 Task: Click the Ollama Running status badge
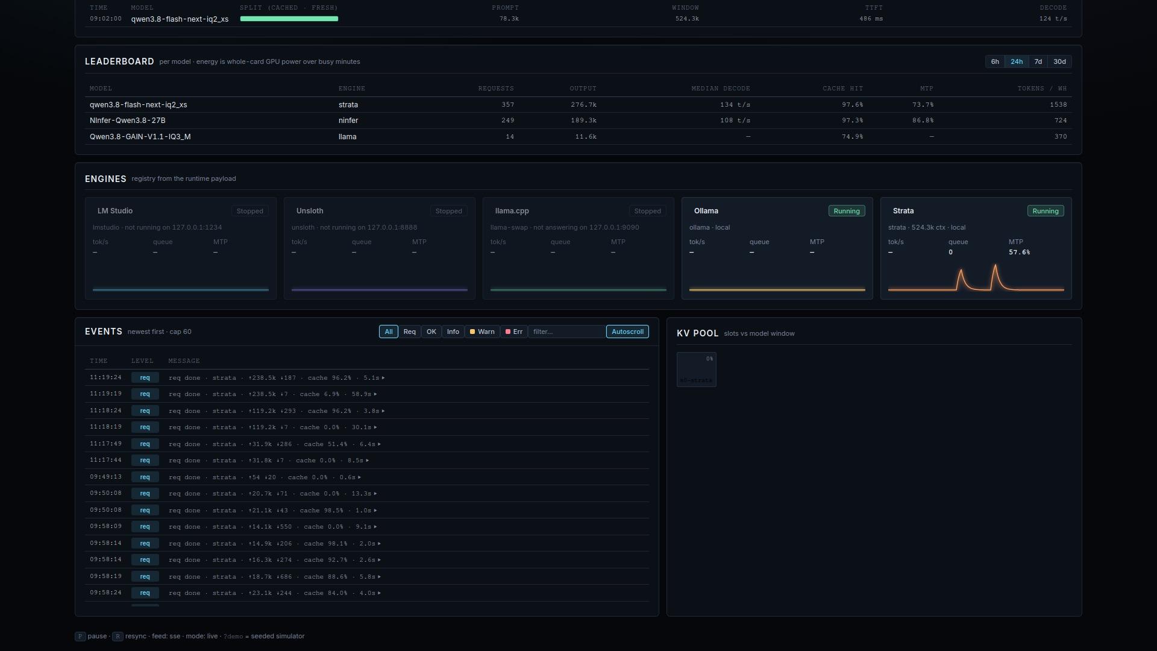(847, 211)
